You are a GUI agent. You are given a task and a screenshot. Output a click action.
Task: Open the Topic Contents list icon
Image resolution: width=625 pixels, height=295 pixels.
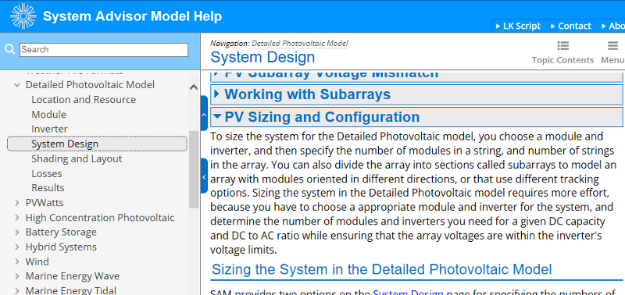562,46
